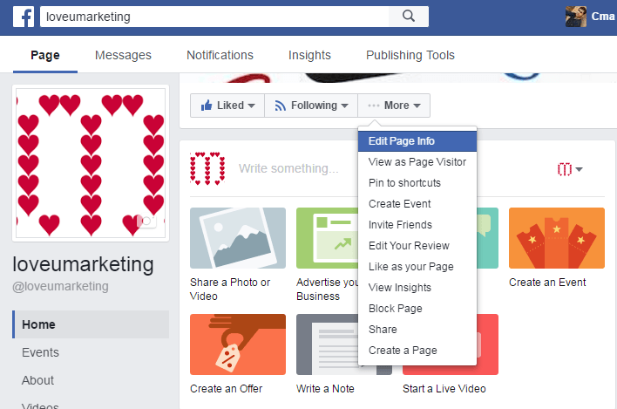617x409 pixels.
Task: Focus the loveumarketing search field
Action: 214,17
